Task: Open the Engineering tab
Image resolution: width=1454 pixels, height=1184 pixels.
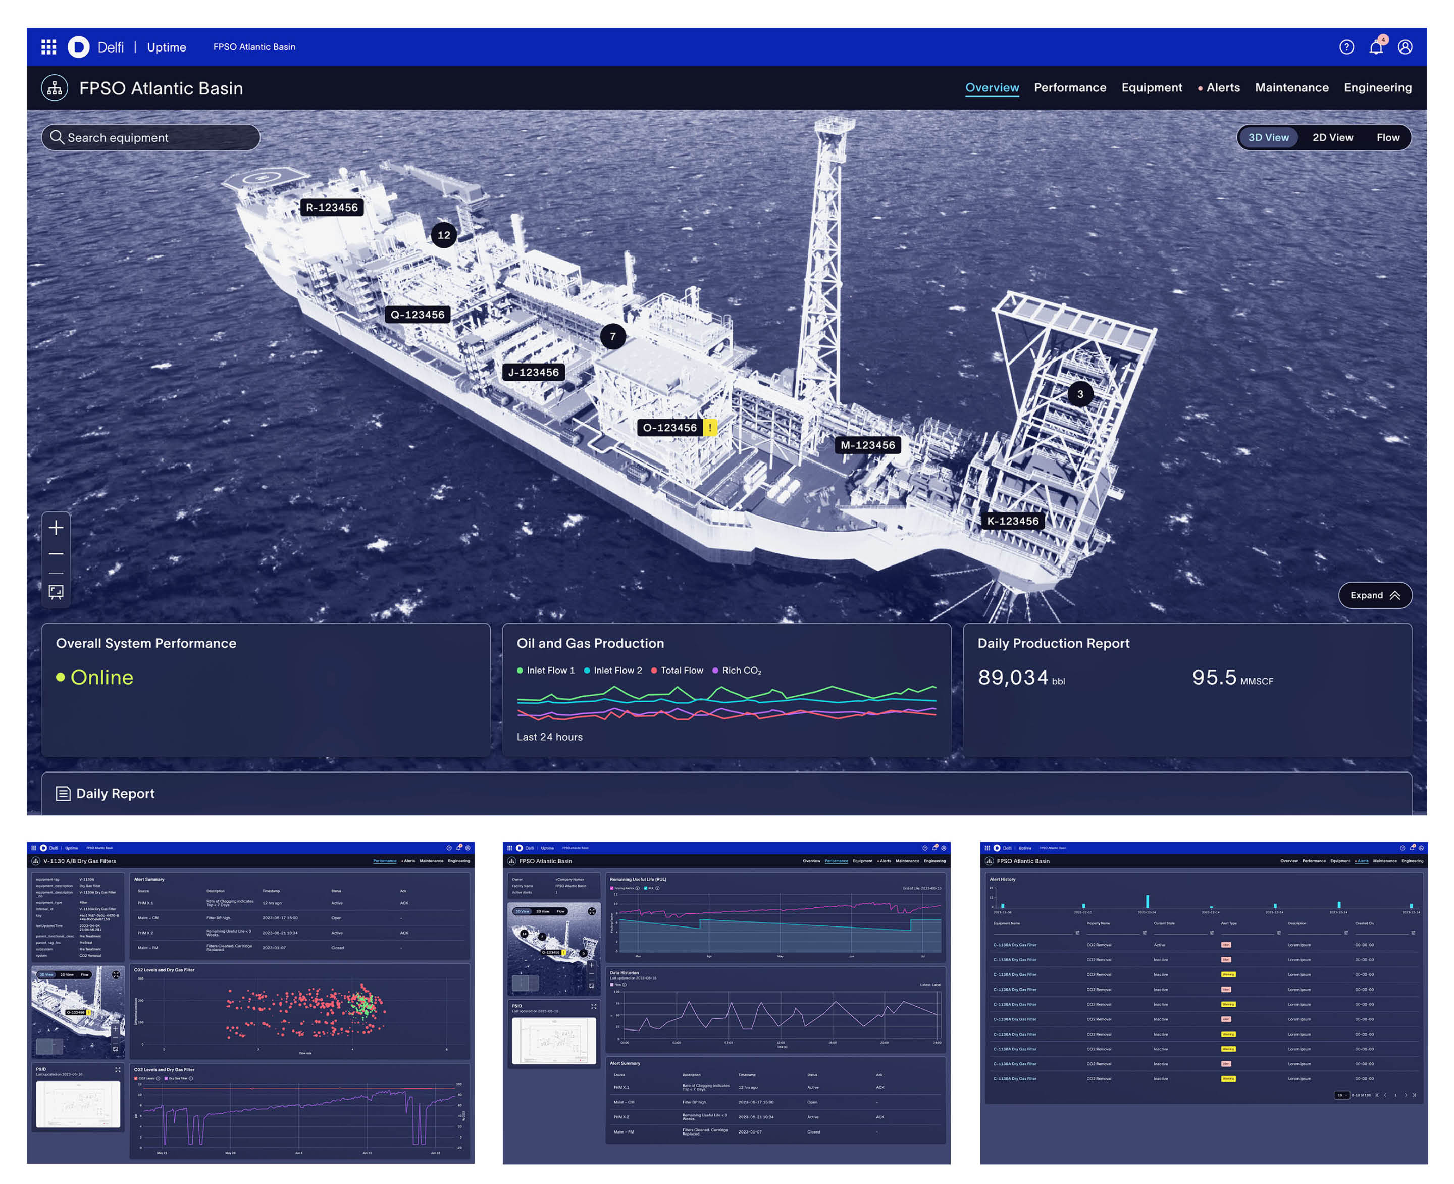Action: point(1378,87)
